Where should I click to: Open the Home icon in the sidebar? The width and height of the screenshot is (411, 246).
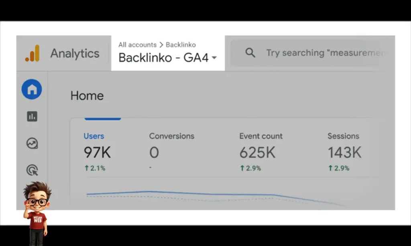[32, 89]
